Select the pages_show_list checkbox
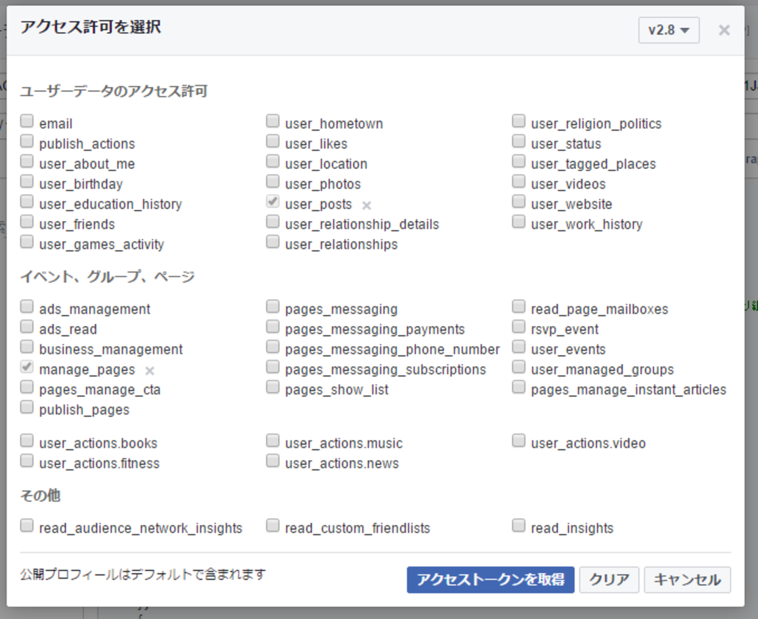 273,387
